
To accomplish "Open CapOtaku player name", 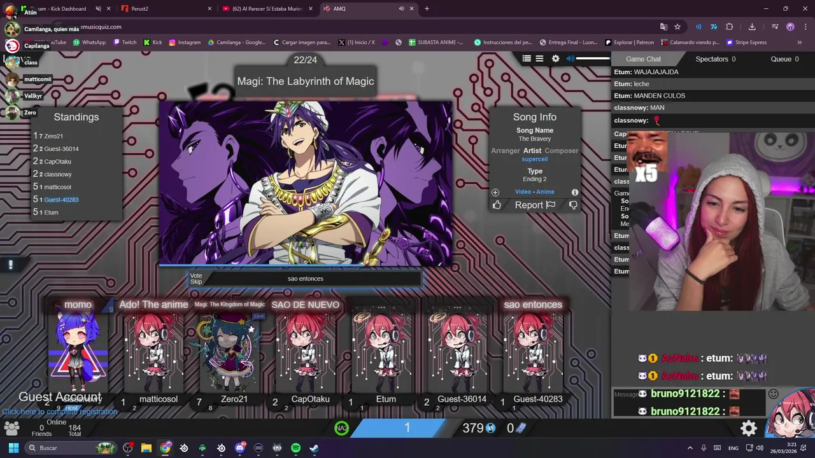I will click(310, 399).
